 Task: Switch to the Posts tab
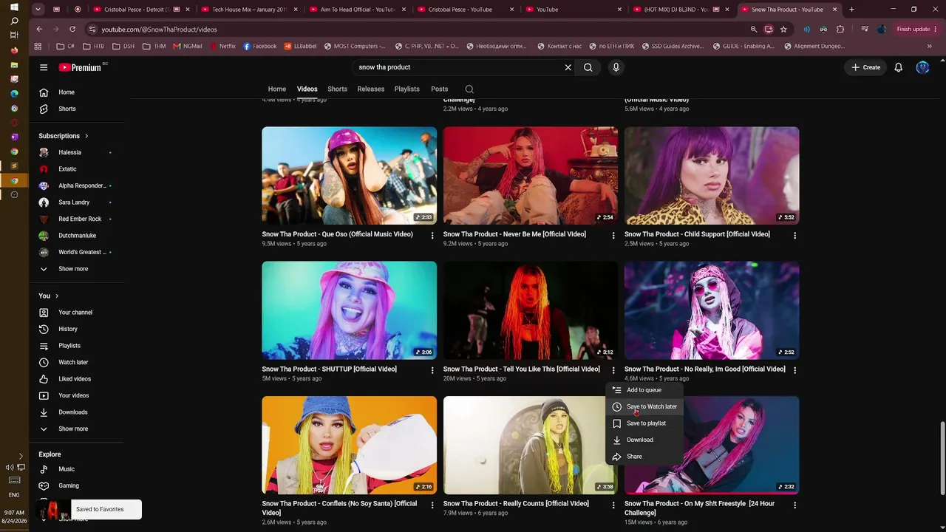click(440, 89)
